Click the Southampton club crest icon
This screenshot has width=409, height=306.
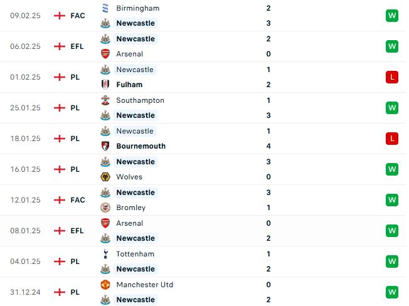[x=105, y=100]
